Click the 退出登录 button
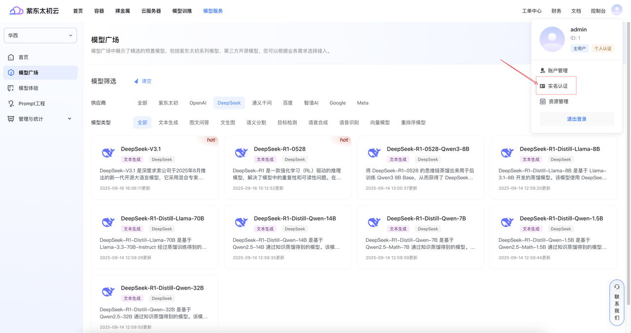 [576, 119]
